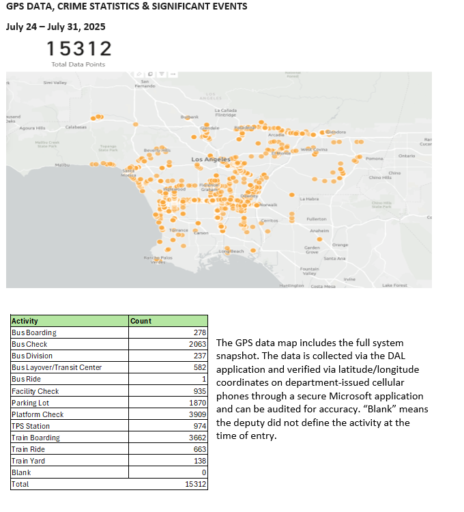
Task: Select the Bus Check activity cell
Action: click(29, 344)
